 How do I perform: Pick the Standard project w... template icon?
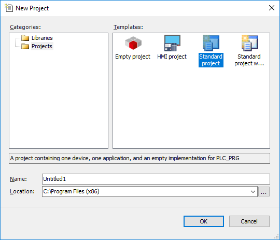(249, 43)
